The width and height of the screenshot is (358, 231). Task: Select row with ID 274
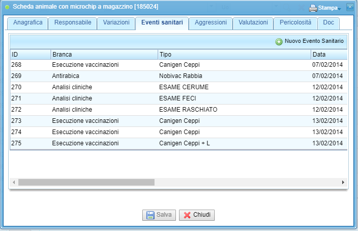[178, 132]
